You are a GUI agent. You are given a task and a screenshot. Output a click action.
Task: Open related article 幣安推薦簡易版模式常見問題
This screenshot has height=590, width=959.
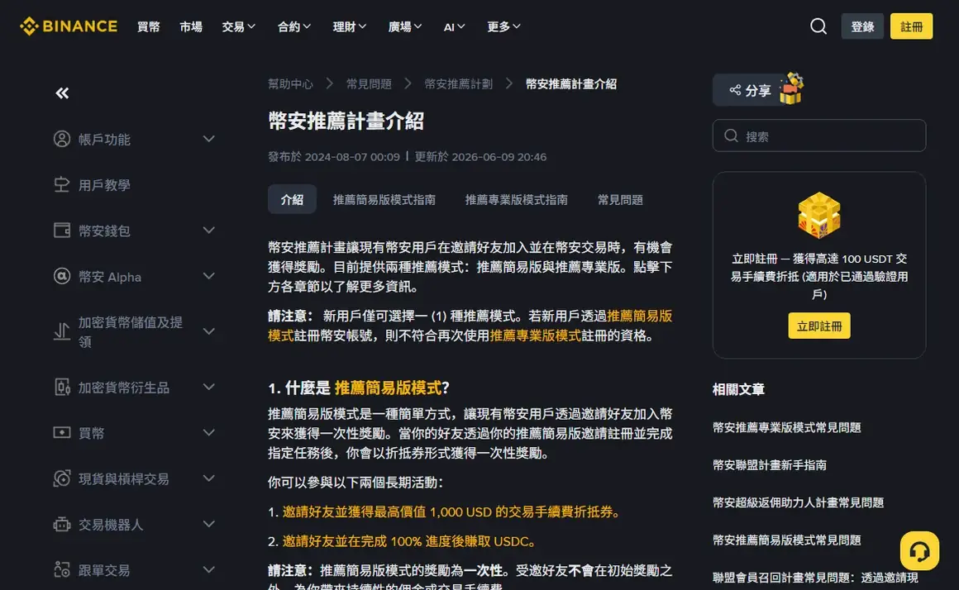point(786,540)
